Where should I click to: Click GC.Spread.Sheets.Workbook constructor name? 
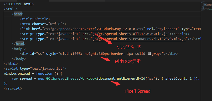[71, 79]
